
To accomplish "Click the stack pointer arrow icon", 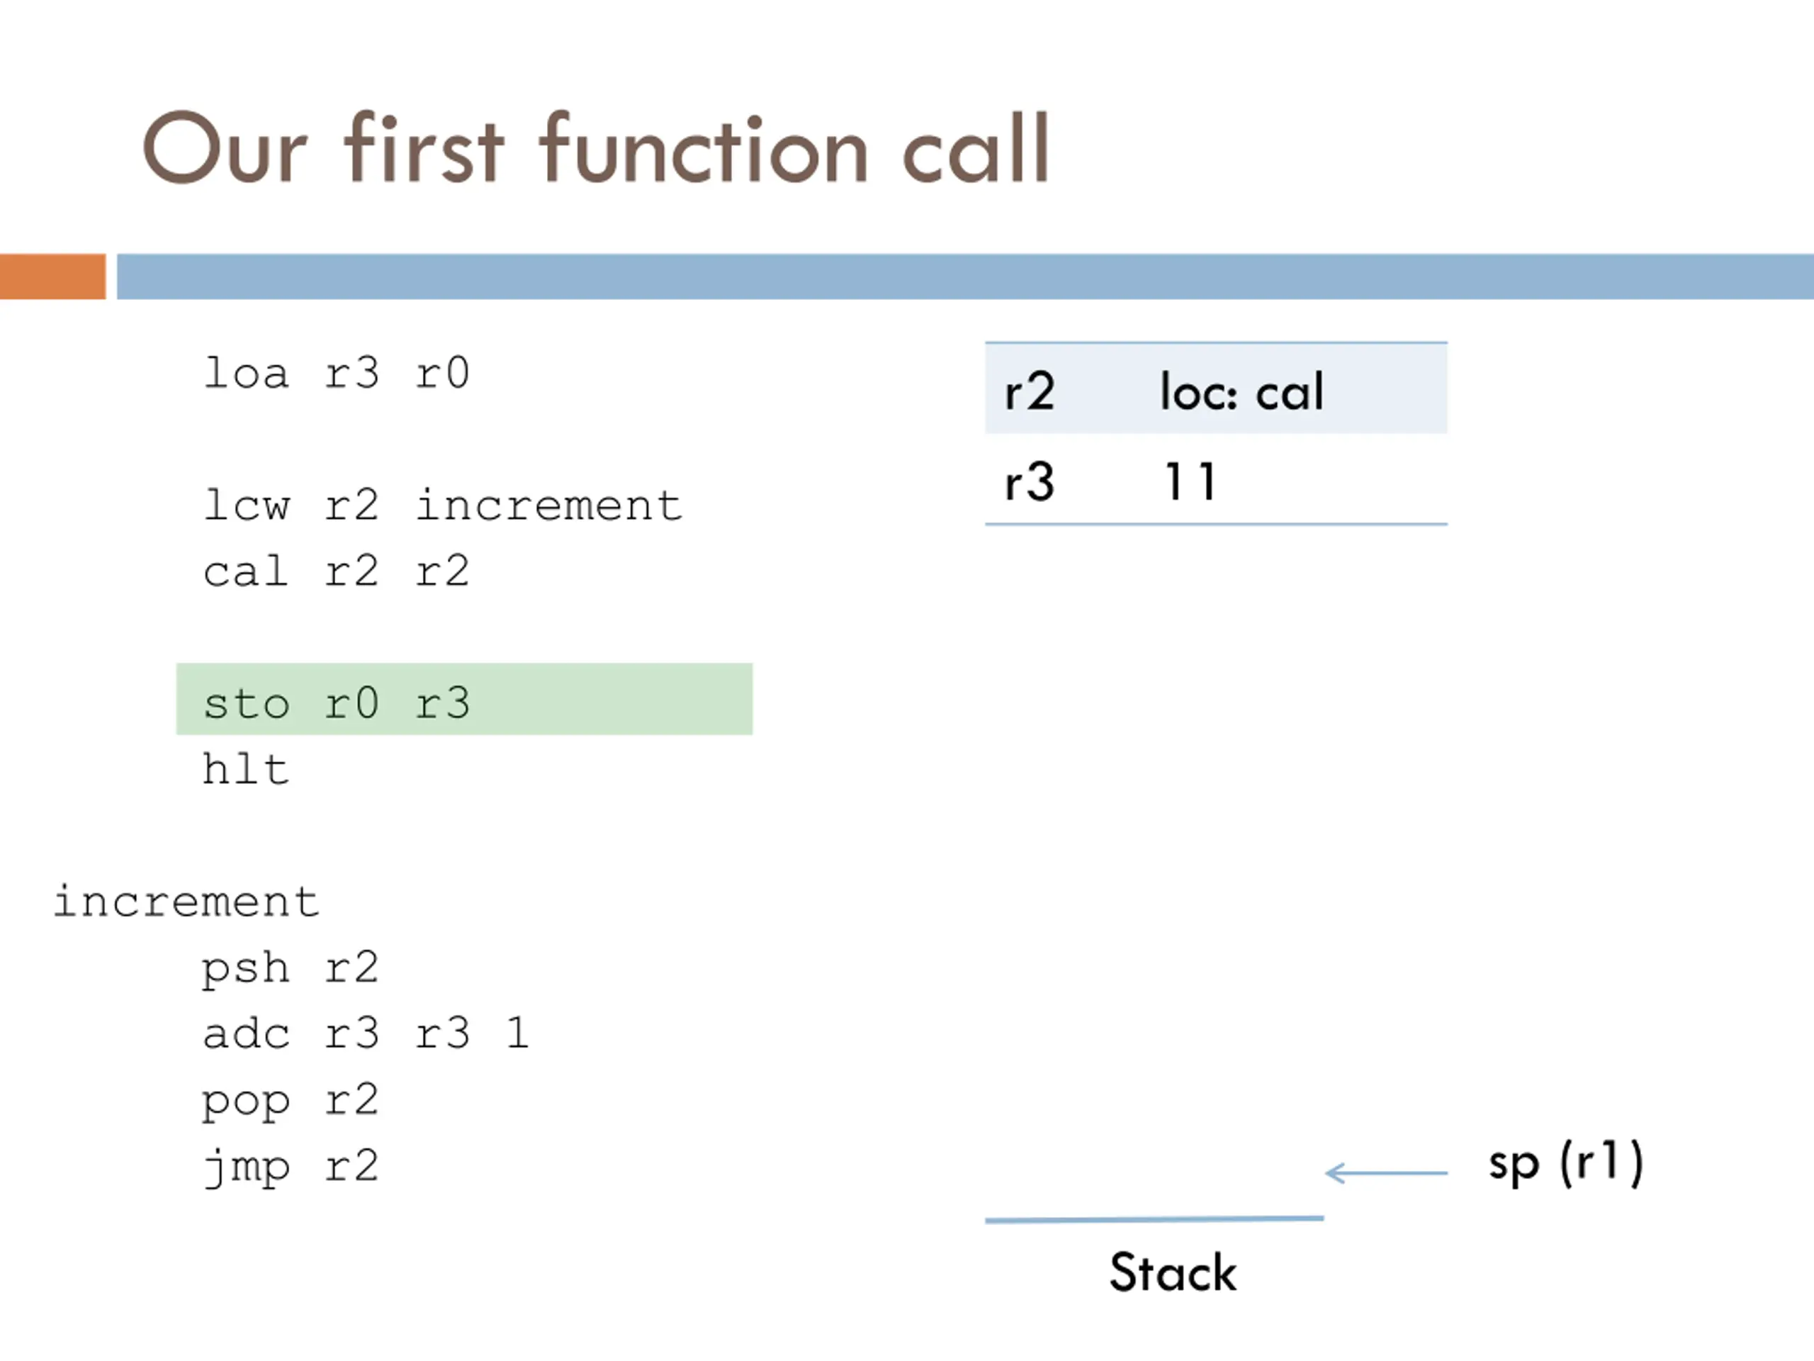I will click(x=1386, y=1173).
